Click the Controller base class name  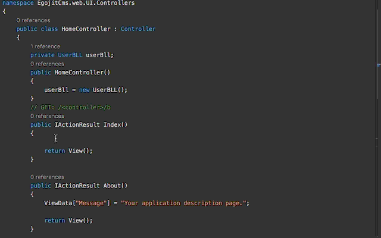click(x=138, y=29)
